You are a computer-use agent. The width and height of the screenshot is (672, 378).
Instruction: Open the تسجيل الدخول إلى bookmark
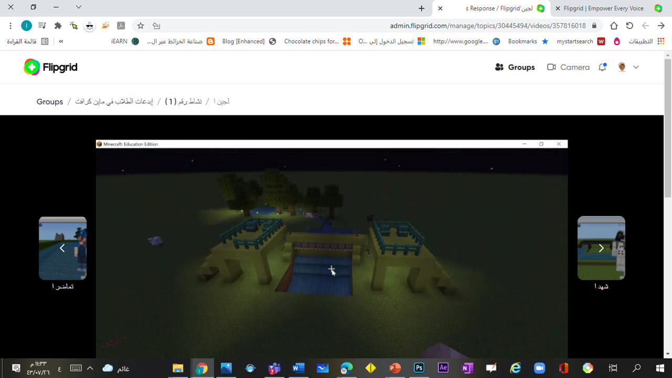click(392, 41)
